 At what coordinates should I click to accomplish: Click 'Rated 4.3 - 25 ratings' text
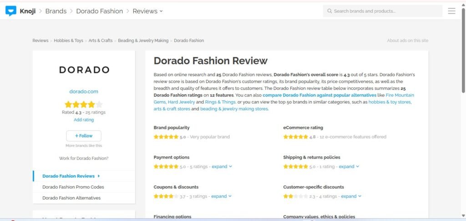(84, 113)
